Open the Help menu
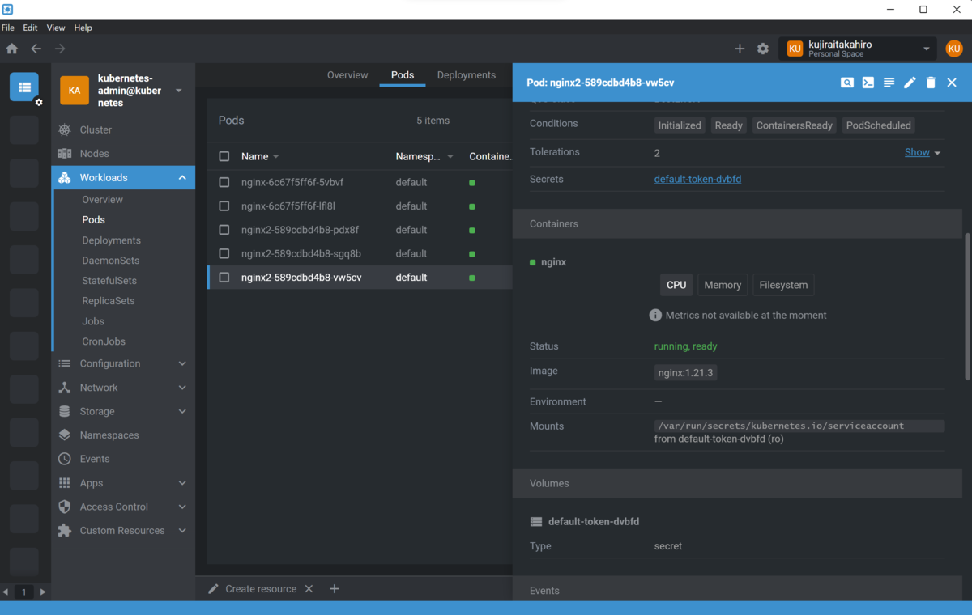 (83, 28)
